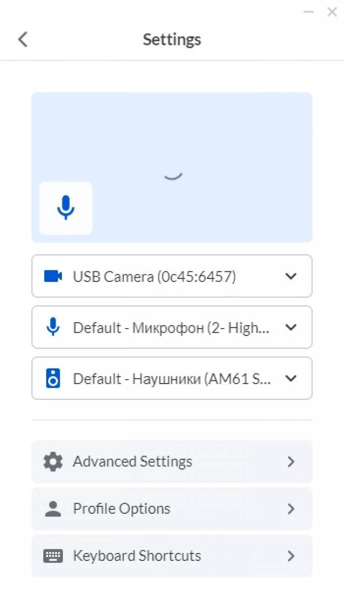Click the blue video camera icon

pos(53,276)
